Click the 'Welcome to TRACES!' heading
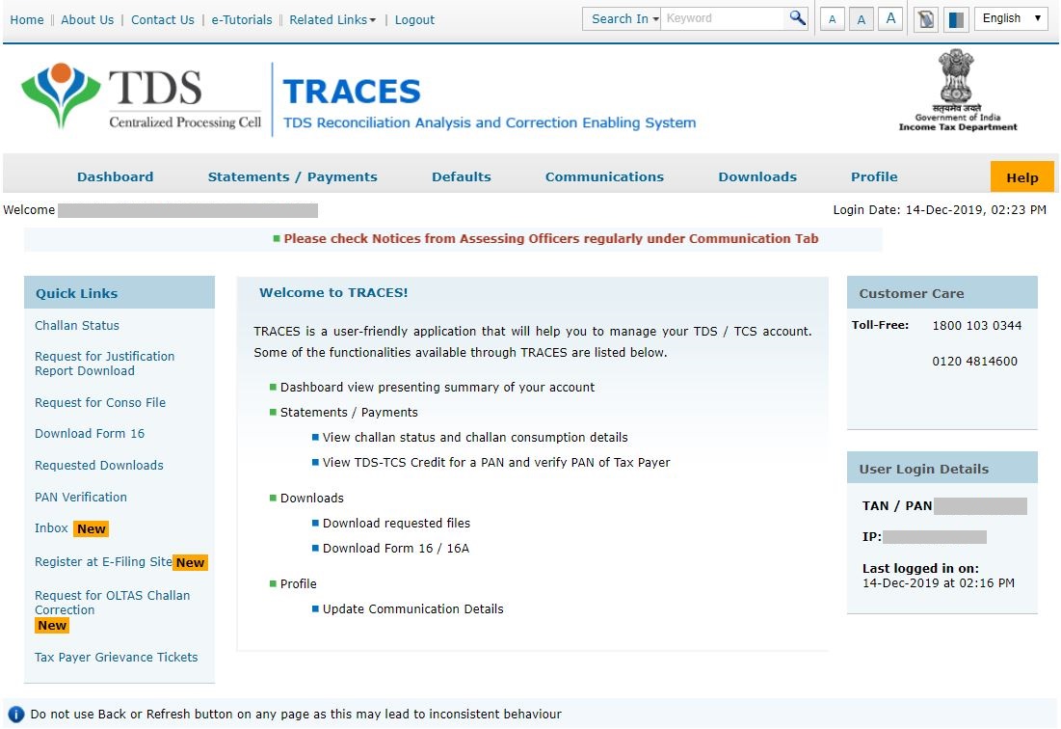 (333, 292)
